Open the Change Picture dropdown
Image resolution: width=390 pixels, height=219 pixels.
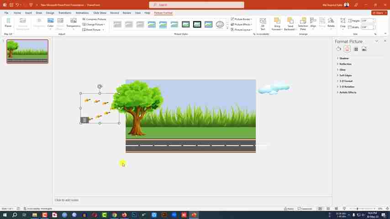[94, 24]
